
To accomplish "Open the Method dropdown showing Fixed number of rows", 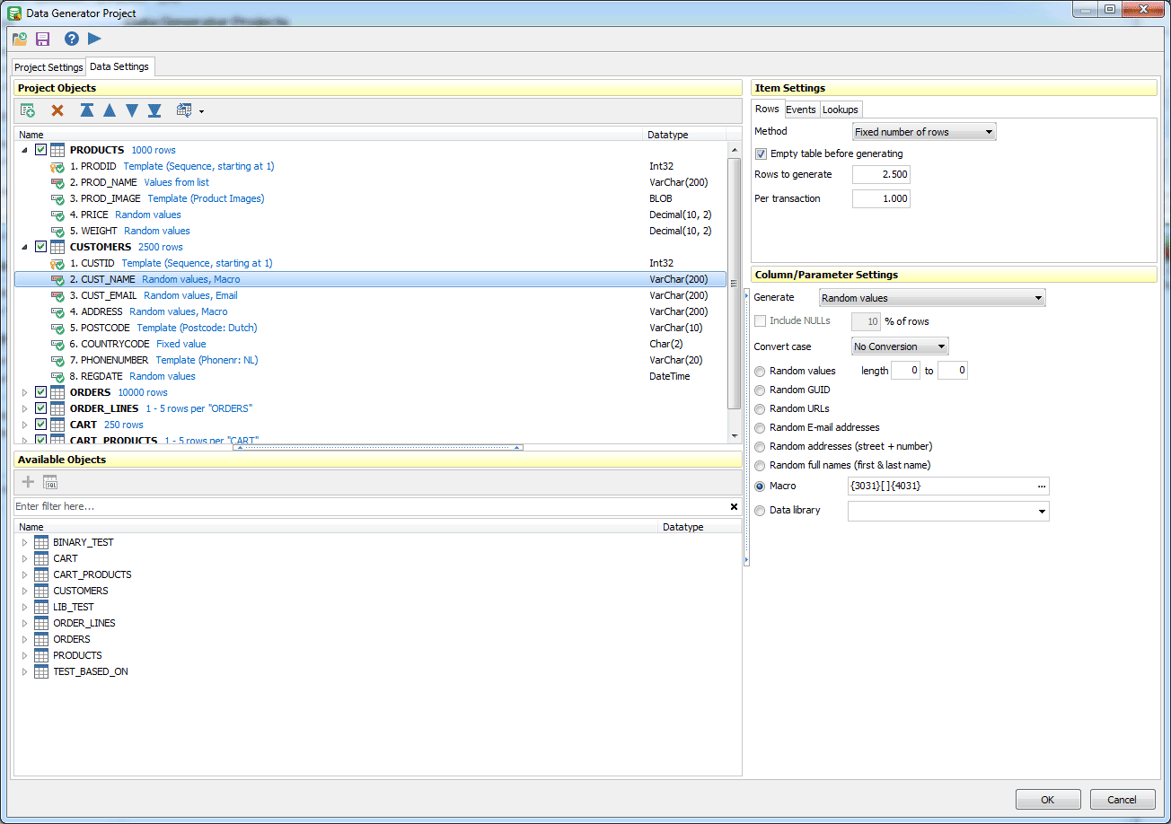I will coord(923,131).
